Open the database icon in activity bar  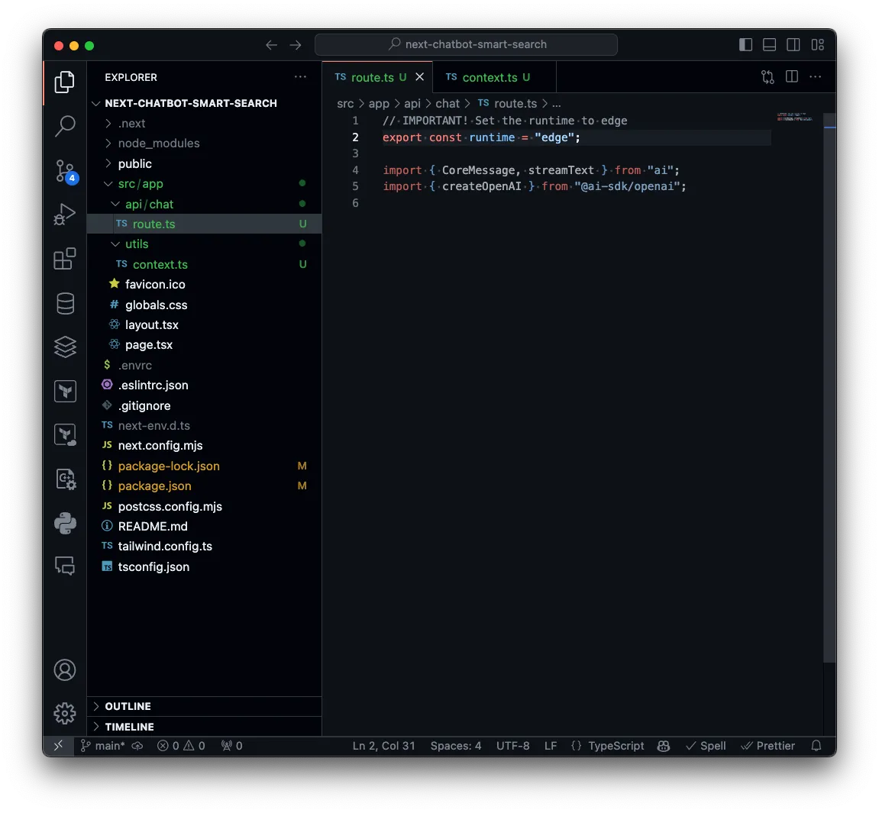[65, 304]
